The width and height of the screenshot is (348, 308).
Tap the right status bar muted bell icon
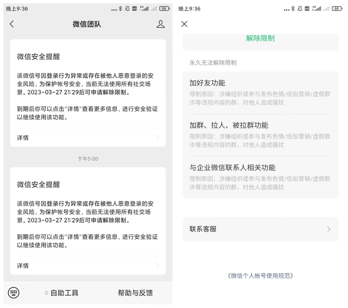(x=300, y=9)
